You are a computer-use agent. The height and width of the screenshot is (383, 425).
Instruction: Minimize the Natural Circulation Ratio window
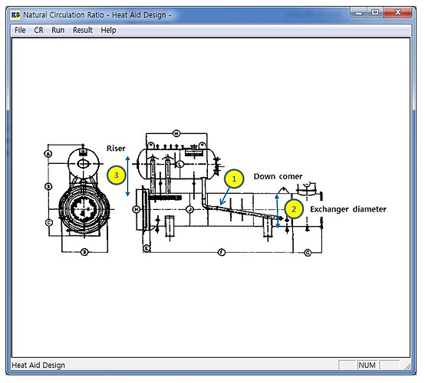359,13
